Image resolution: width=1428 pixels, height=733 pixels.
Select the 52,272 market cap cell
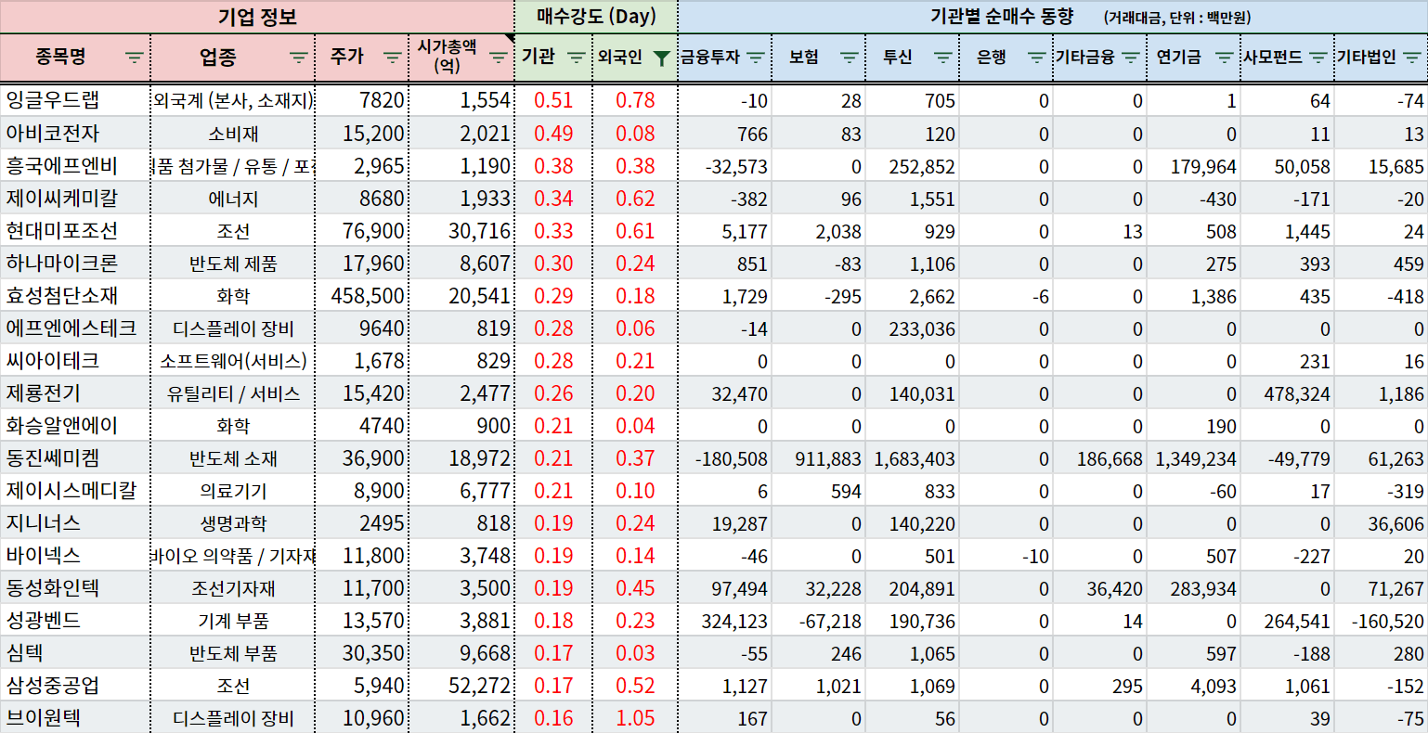[x=461, y=685]
